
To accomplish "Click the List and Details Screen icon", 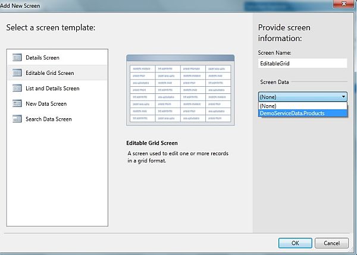I will point(17,88).
